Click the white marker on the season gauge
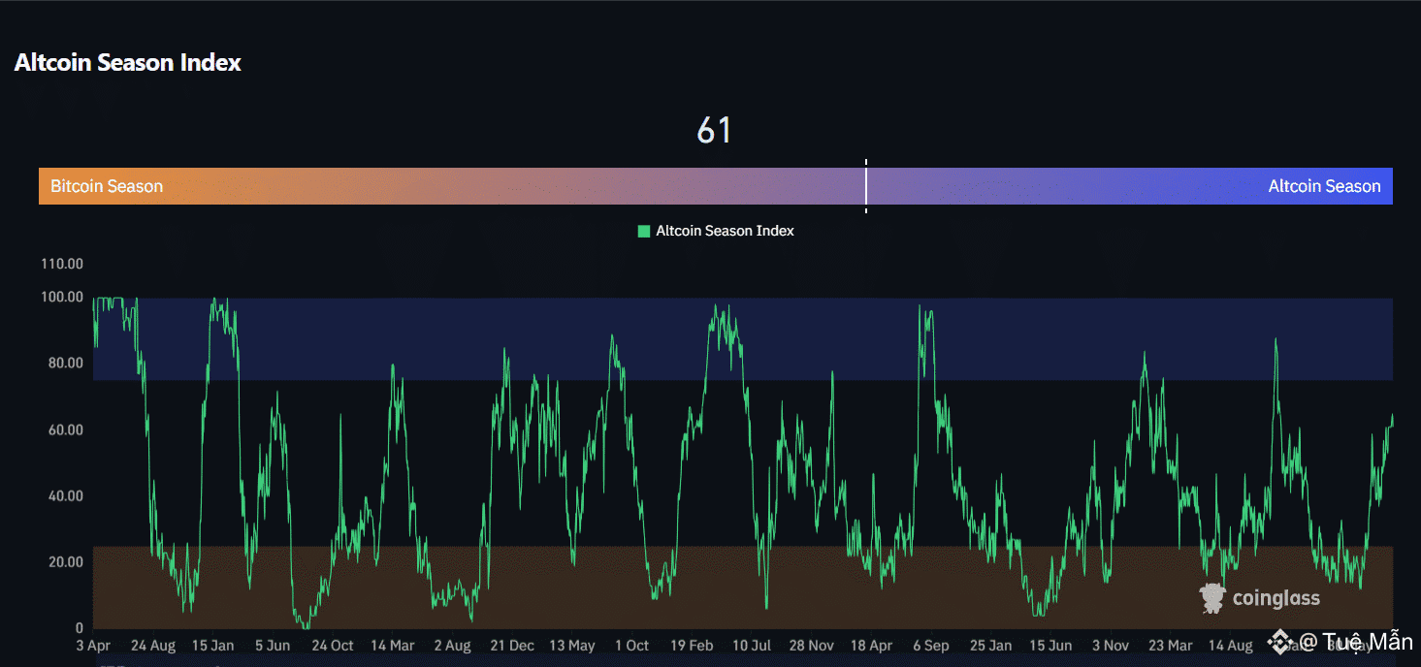This screenshot has width=1421, height=667. [x=865, y=185]
